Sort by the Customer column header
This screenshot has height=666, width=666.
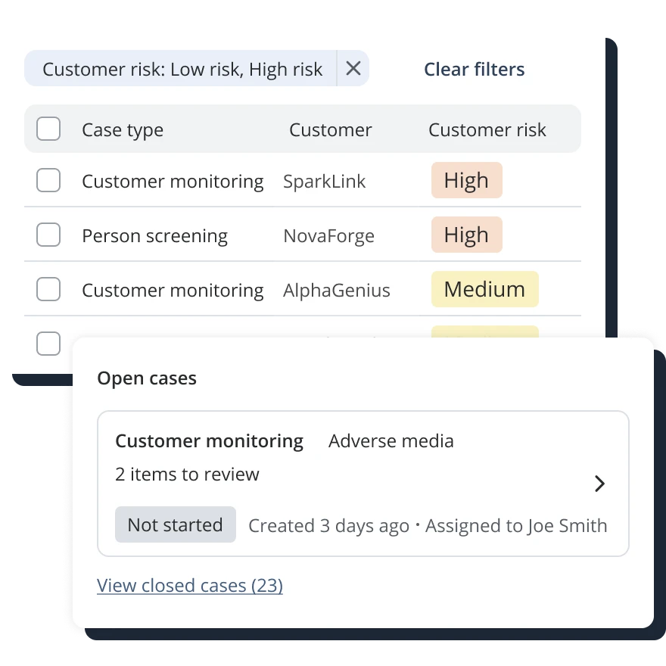(331, 130)
